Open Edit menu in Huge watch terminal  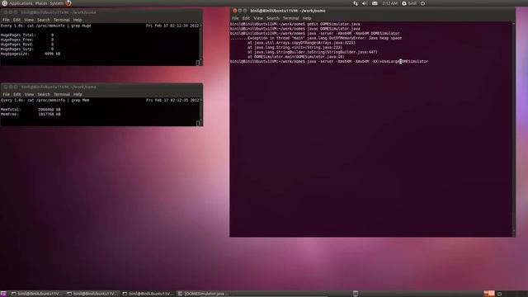click(16, 20)
